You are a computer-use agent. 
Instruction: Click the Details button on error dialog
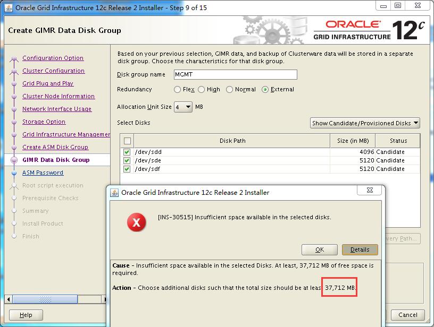click(360, 249)
